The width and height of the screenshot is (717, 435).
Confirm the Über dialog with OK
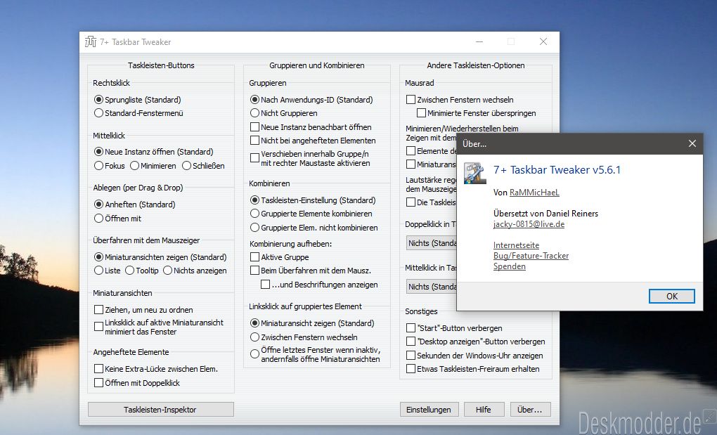(x=672, y=296)
